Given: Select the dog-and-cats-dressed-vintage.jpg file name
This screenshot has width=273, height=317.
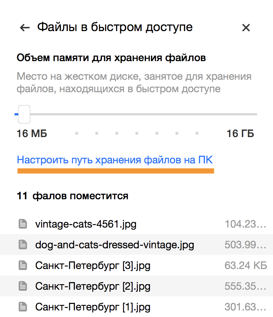Looking at the screenshot, I should point(114,245).
